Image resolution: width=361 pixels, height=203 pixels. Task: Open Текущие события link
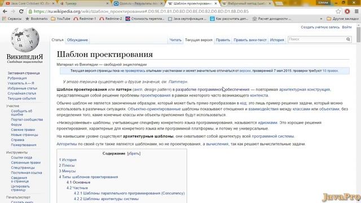[21, 99]
